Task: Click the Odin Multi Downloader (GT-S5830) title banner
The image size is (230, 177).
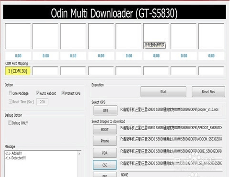Action: (x=115, y=12)
